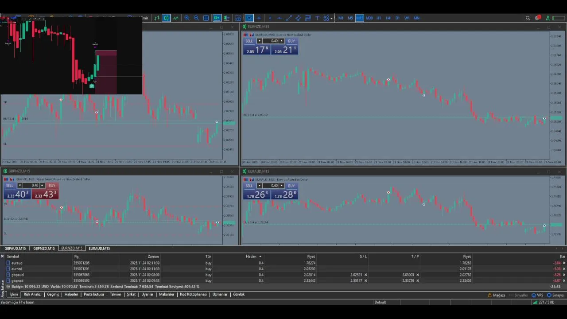
Task: Click BUY on GBPNZD chart panel
Action: tap(52, 186)
